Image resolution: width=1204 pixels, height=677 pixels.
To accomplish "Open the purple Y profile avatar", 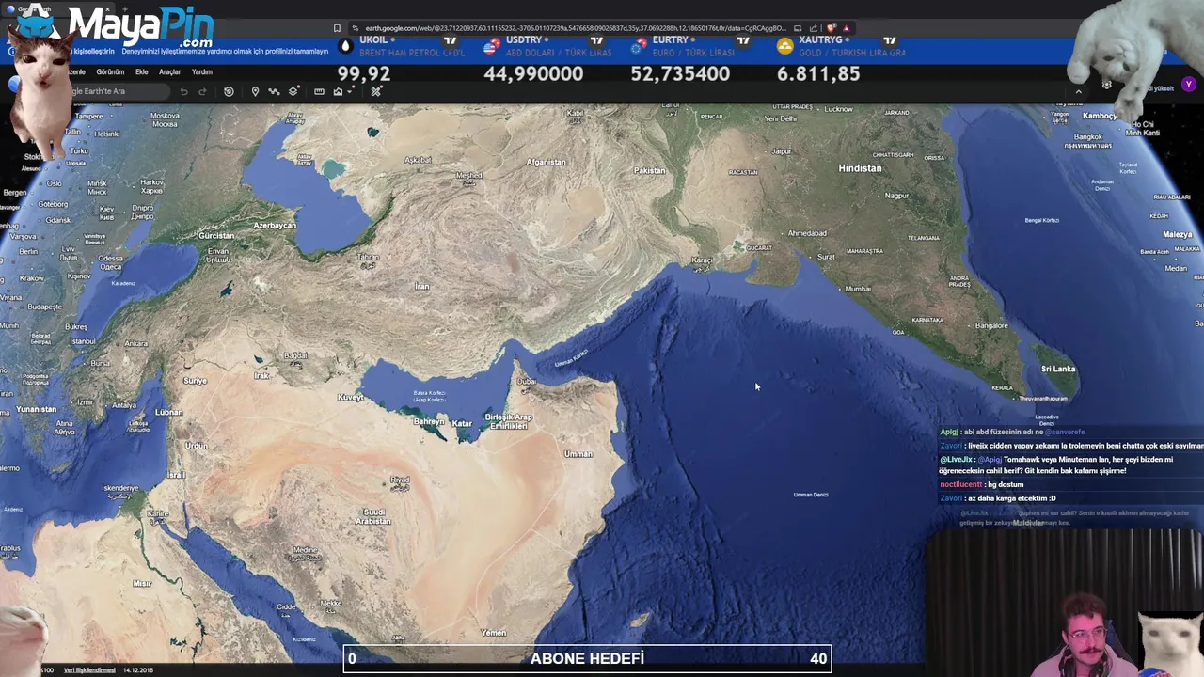I will click(1189, 85).
